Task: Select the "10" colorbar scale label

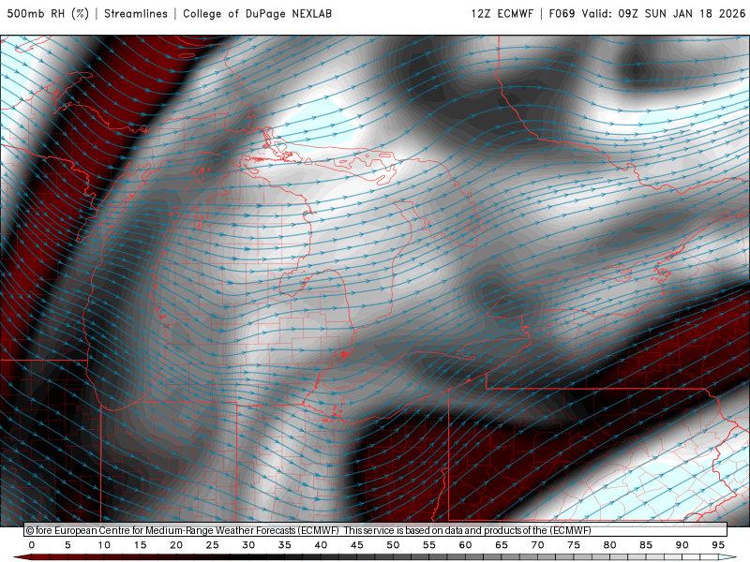Action: [104, 545]
